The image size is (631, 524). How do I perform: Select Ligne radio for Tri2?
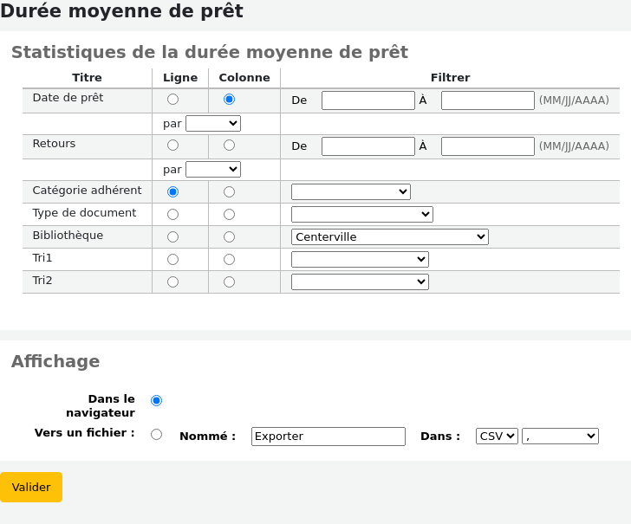click(173, 281)
